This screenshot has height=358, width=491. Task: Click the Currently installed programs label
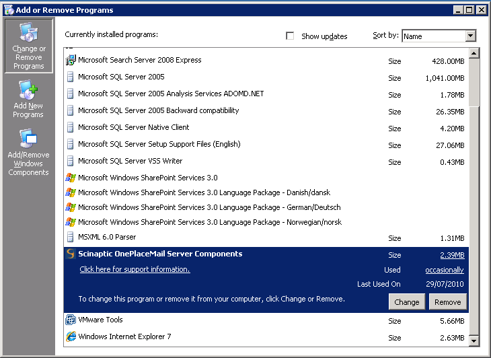coord(111,34)
